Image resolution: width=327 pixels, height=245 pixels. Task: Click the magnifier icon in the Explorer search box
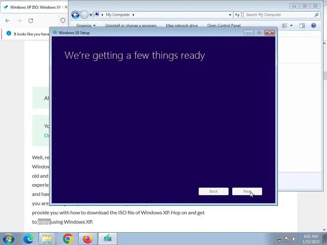tap(316, 15)
